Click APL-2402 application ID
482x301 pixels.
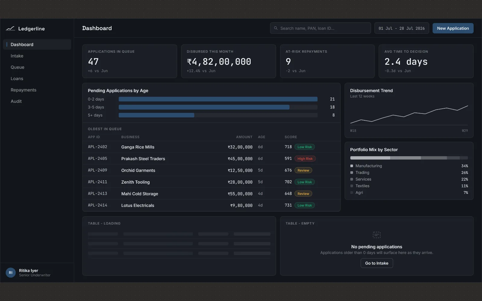coord(97,147)
